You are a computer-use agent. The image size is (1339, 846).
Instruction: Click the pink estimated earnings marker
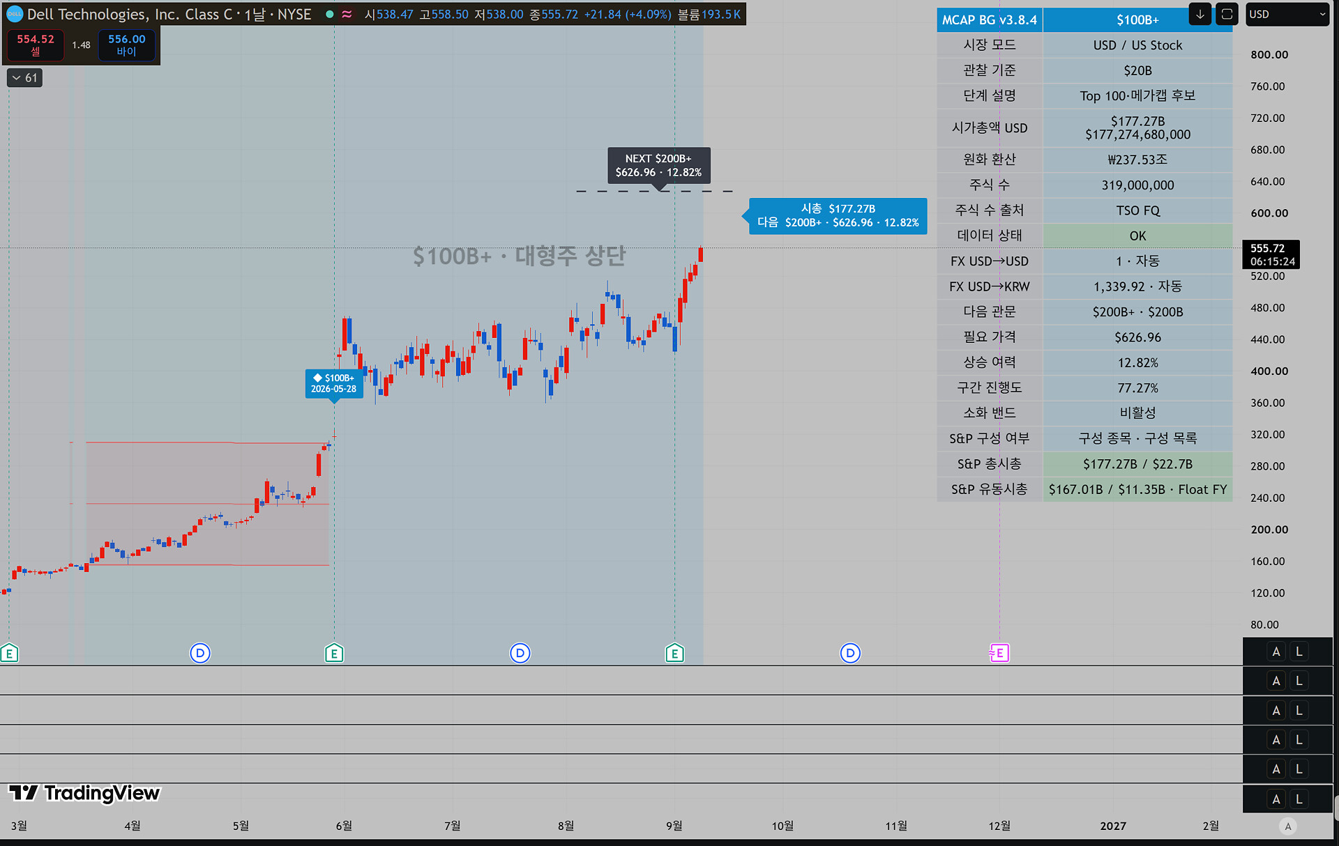pyautogui.click(x=999, y=653)
